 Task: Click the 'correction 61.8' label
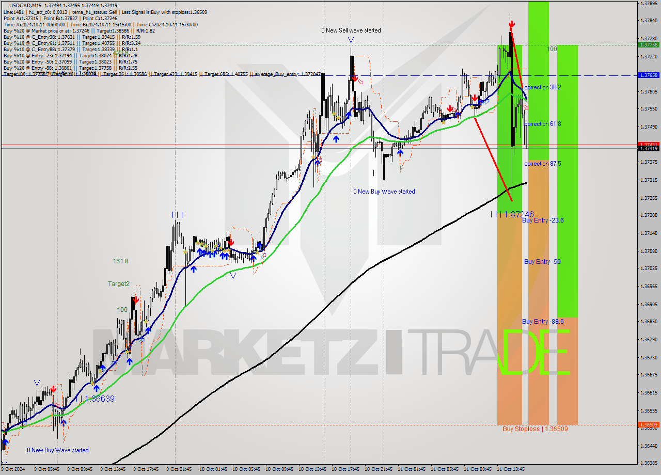[542, 124]
